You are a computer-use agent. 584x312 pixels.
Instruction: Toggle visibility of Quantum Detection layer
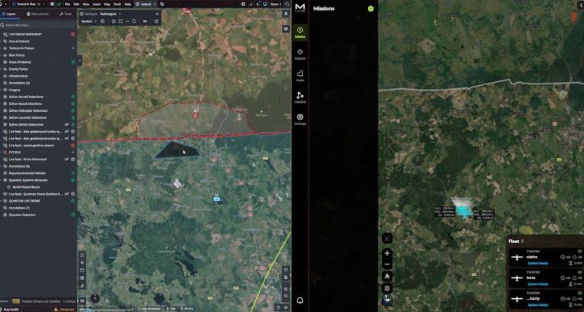pyautogui.click(x=73, y=215)
